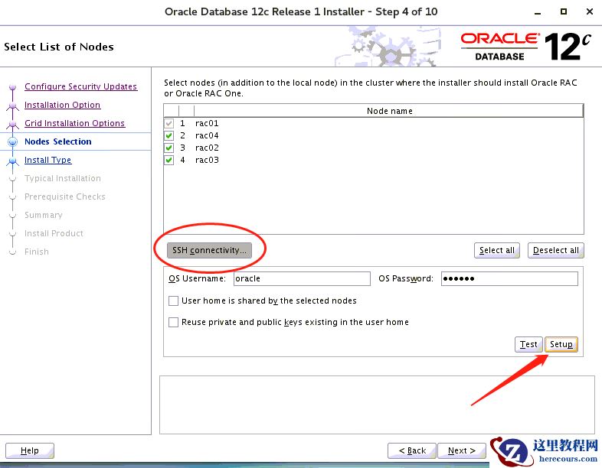Open installer Help
Screen dimensions: 602x468
tap(30, 450)
